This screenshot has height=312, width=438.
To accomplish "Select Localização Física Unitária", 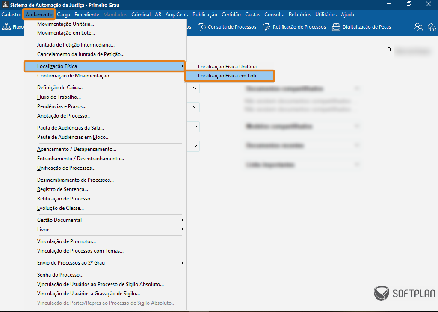I will click(x=230, y=66).
